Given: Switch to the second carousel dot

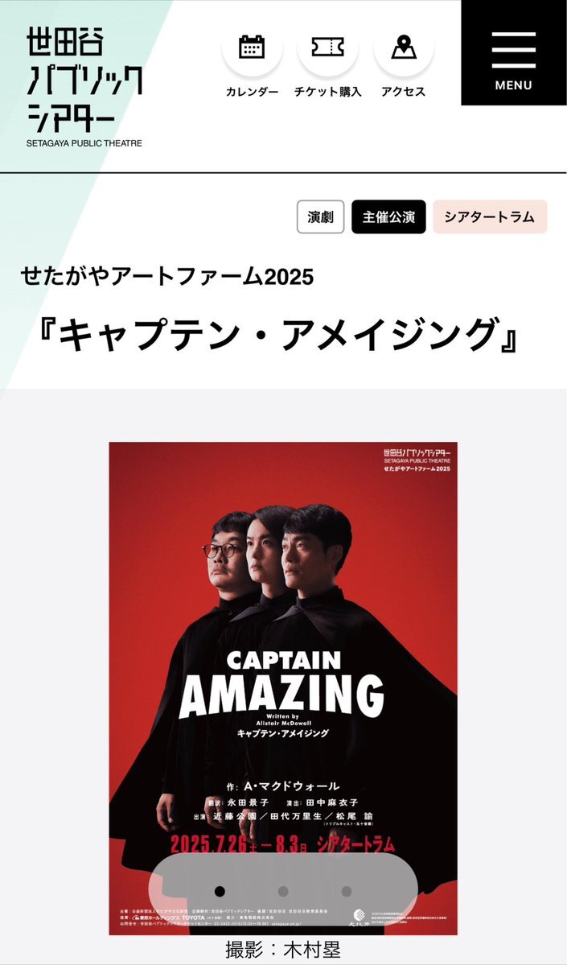Looking at the screenshot, I should point(283,891).
